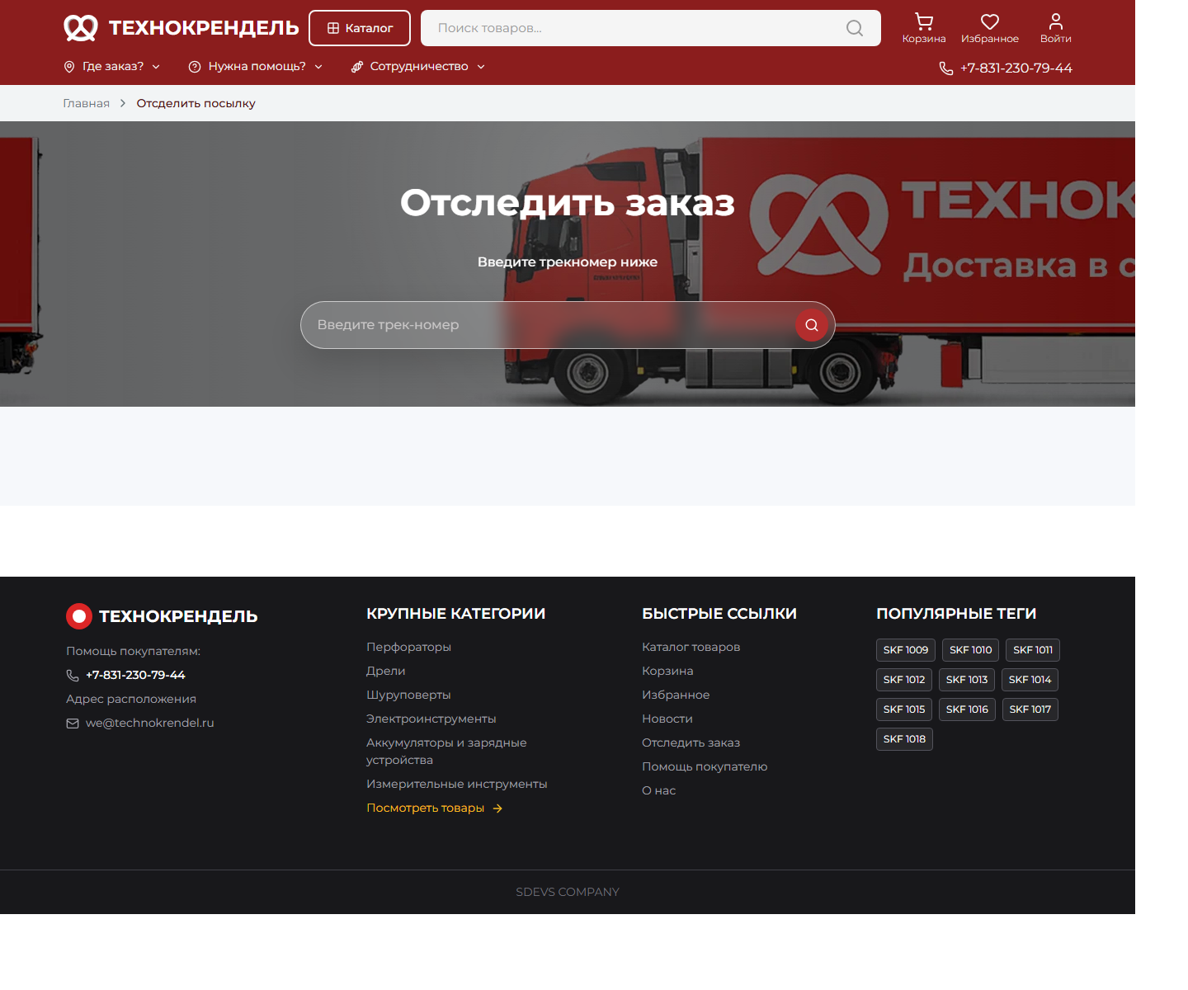The height and width of the screenshot is (990, 1188).
Task: Click Посмотреть товары link
Action: click(426, 808)
